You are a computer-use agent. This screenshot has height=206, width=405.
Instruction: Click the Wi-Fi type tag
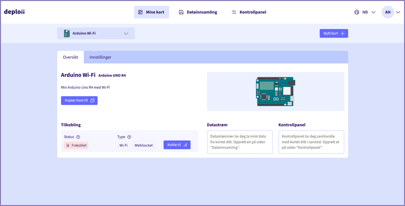click(x=123, y=146)
